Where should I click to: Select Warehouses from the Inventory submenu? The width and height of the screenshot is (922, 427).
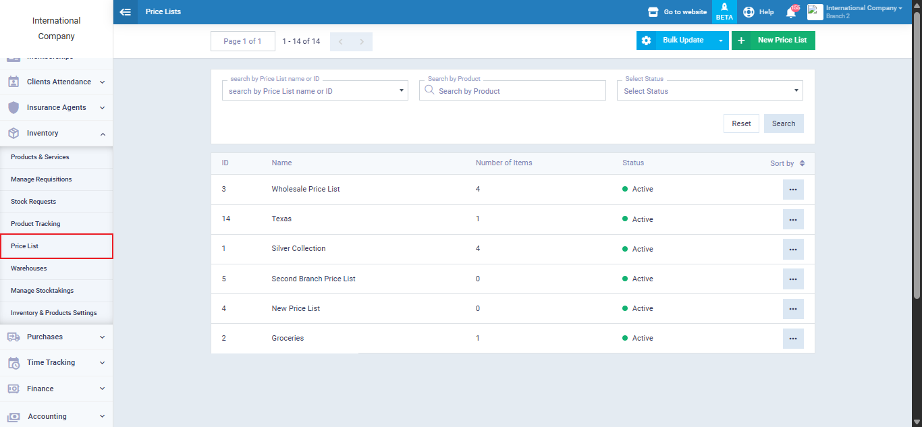click(x=29, y=268)
